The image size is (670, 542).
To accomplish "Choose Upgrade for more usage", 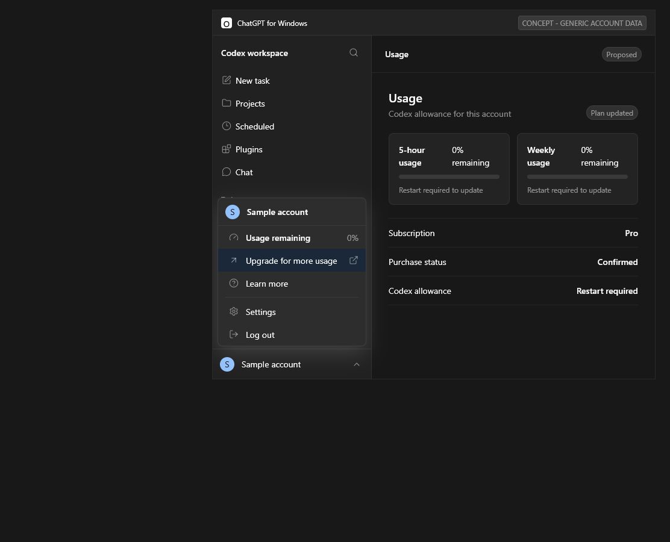I will 292,261.
